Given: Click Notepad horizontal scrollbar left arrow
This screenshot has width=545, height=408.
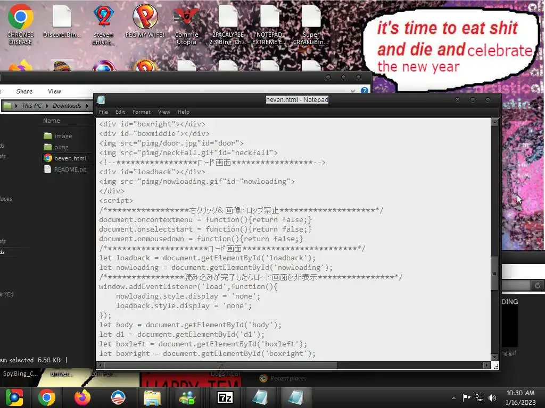Looking at the screenshot, I should pyautogui.click(x=101, y=365).
